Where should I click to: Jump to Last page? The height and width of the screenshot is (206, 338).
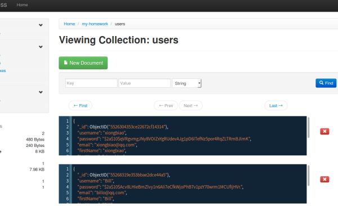pyautogui.click(x=276, y=106)
